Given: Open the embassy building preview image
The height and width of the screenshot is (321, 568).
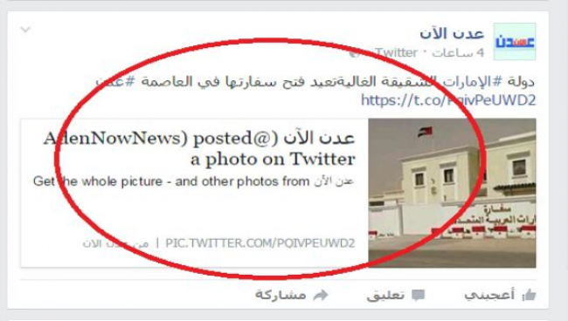Looking at the screenshot, I should click(x=452, y=193).
